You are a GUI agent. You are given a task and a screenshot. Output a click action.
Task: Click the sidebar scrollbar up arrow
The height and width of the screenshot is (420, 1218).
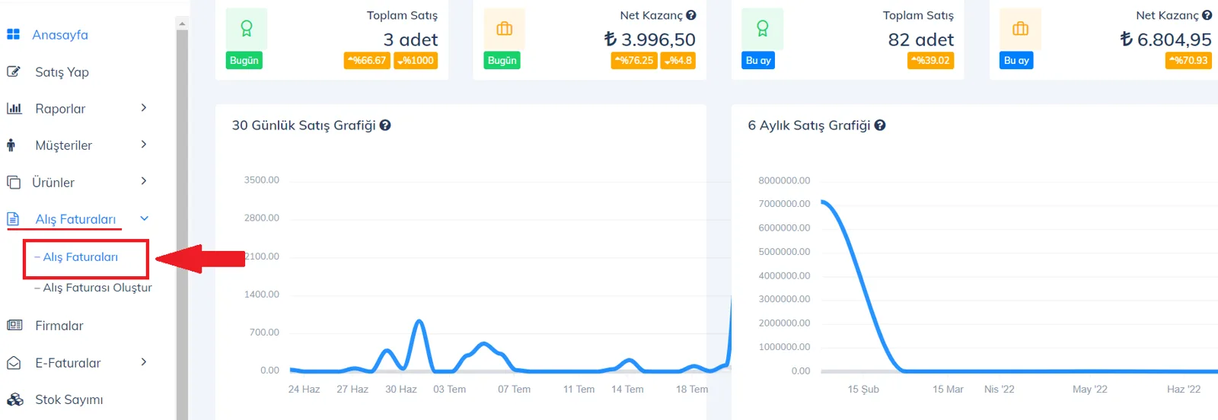(182, 23)
